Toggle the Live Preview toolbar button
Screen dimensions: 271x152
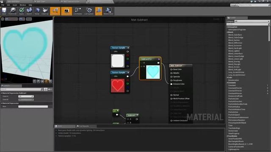(66, 11)
